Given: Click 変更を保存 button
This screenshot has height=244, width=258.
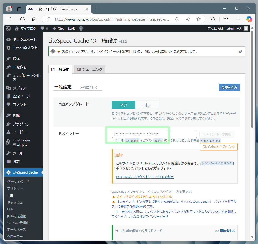Looking at the screenshot, I should 230,87.
